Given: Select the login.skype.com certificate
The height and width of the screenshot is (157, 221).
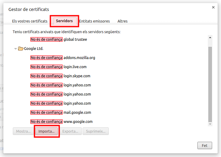Looking at the screenshot, I should (77, 76).
